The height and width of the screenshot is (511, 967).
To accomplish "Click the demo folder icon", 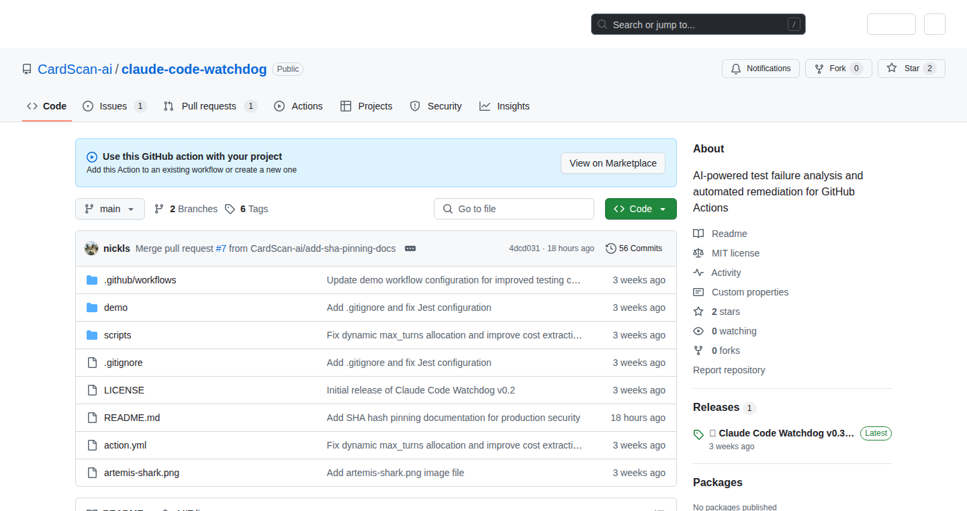I will (92, 308).
